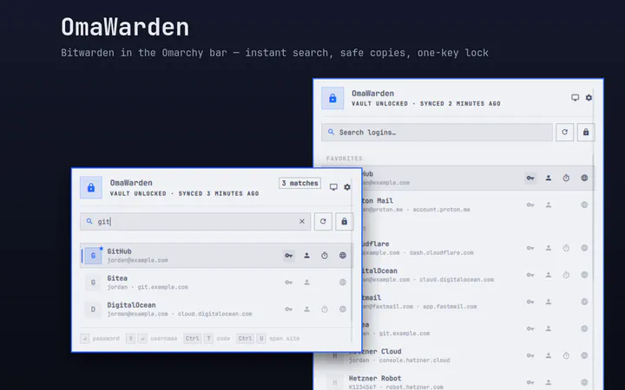Open settings gear in front window
The image size is (625, 390).
(x=347, y=187)
